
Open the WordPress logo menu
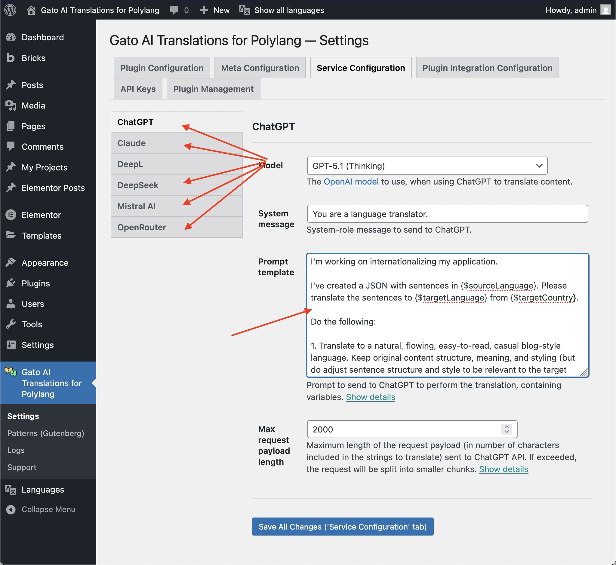coord(10,10)
